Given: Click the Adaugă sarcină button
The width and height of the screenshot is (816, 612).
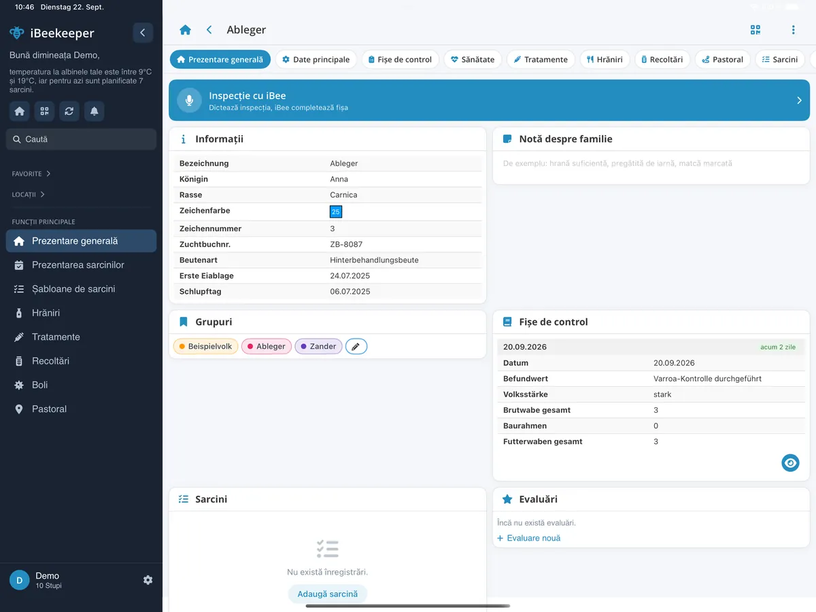Looking at the screenshot, I should pyautogui.click(x=328, y=594).
